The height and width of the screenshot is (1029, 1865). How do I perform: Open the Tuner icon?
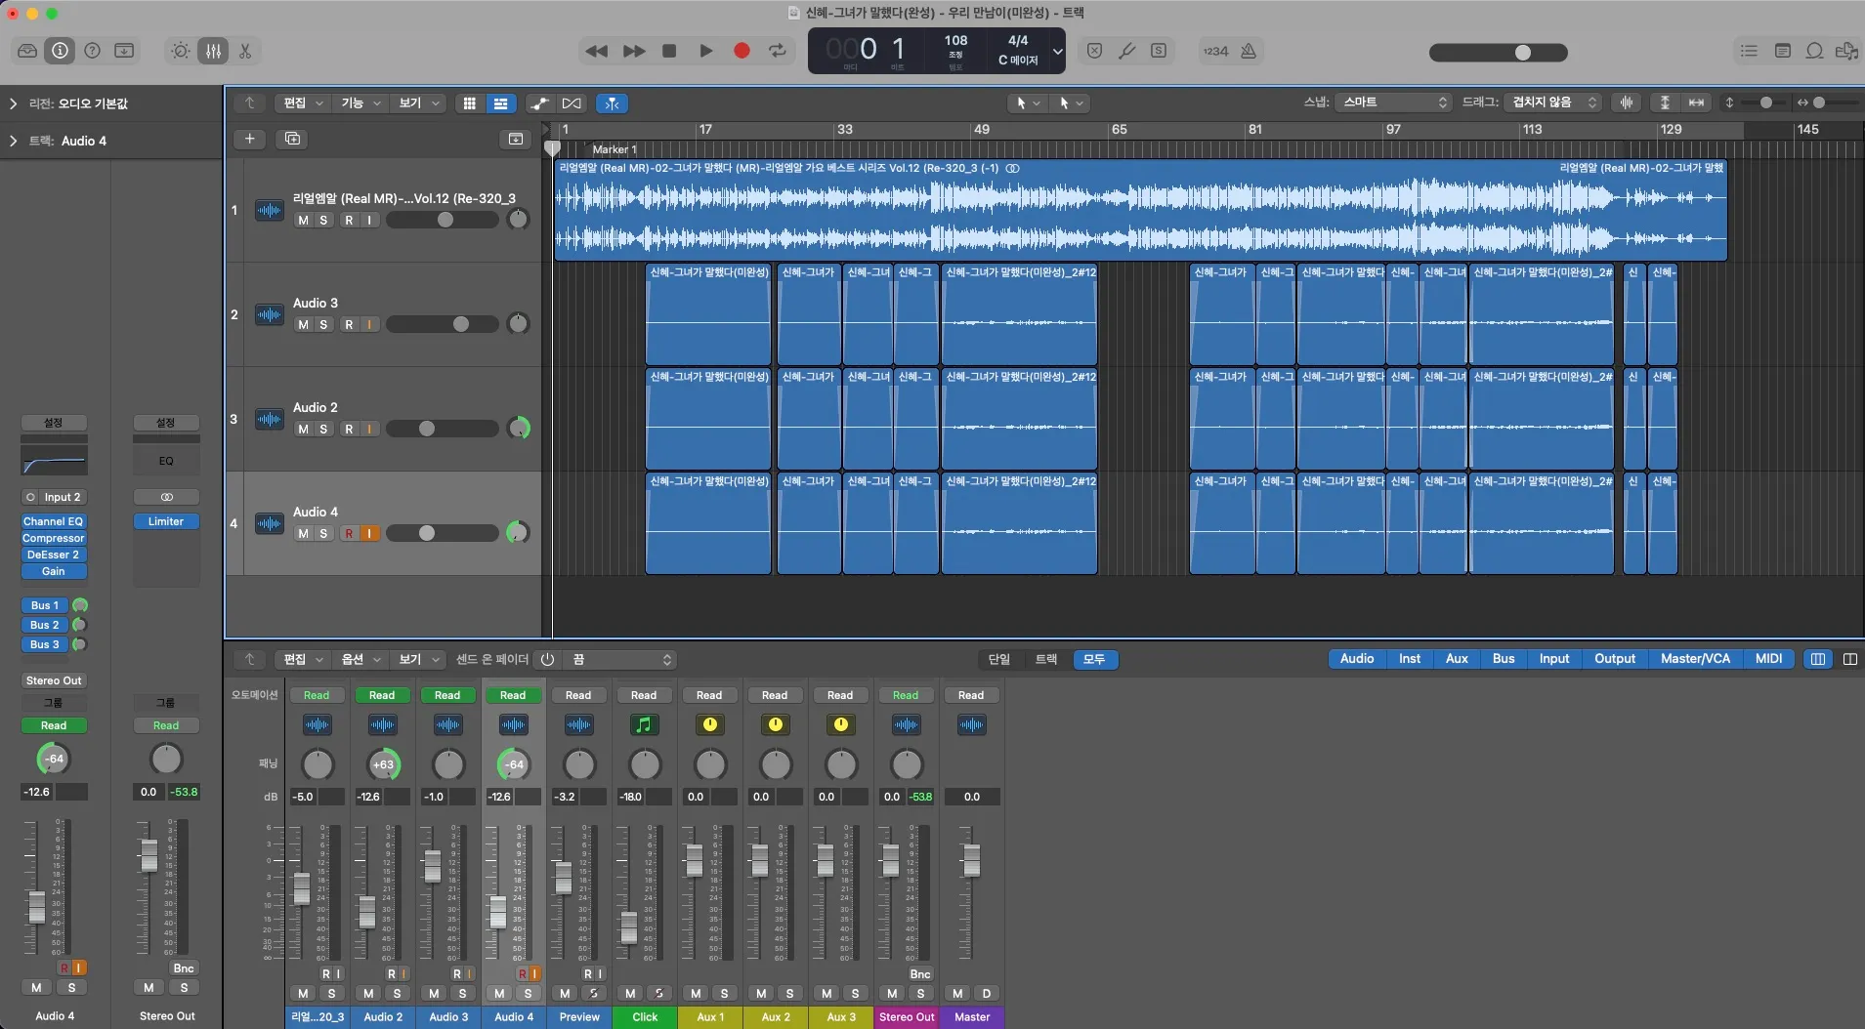(x=1126, y=51)
